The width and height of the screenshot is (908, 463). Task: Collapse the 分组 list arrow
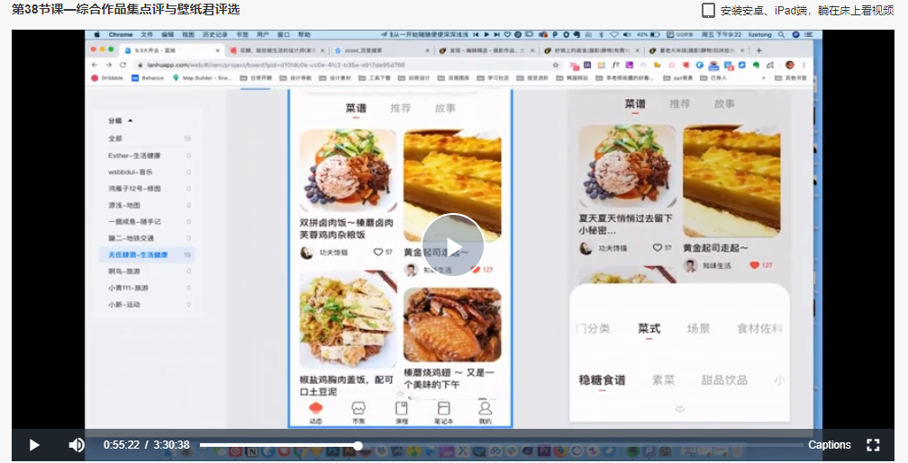(x=131, y=120)
